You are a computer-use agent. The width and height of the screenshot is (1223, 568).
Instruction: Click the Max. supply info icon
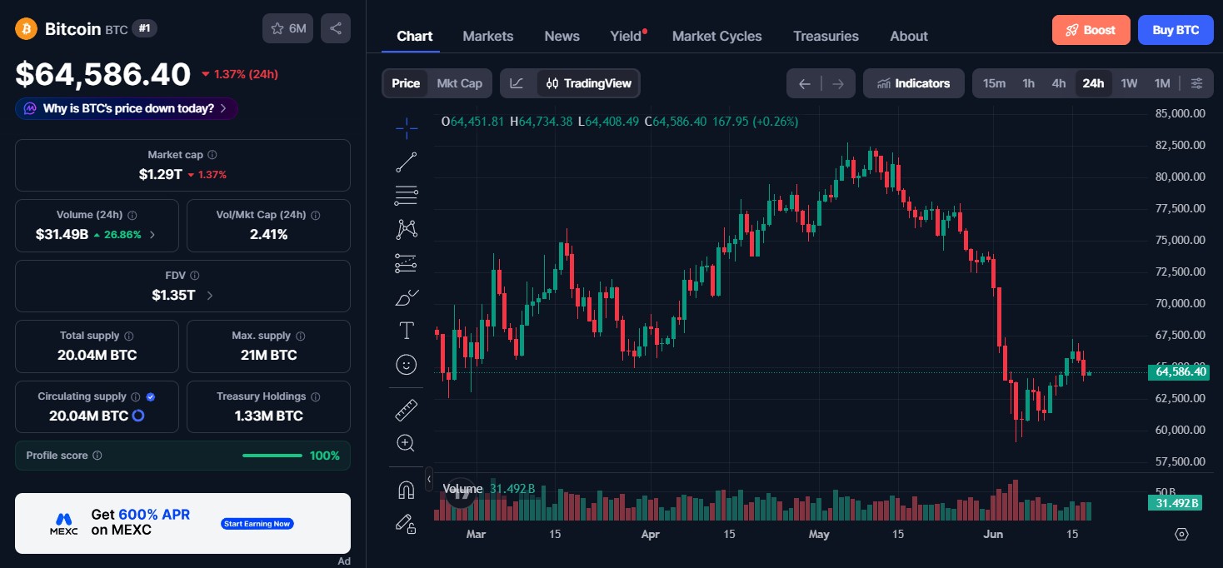[300, 336]
